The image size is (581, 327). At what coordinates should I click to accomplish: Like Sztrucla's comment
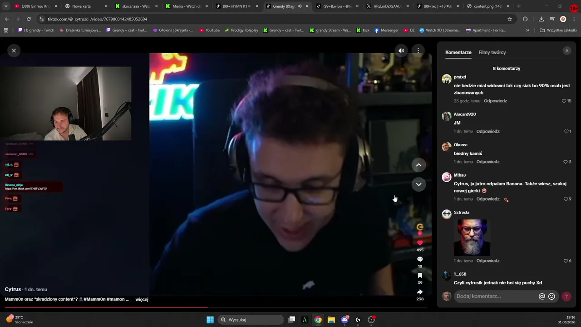tap(565, 261)
